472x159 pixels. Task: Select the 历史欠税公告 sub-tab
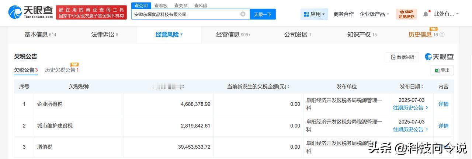click(62, 70)
